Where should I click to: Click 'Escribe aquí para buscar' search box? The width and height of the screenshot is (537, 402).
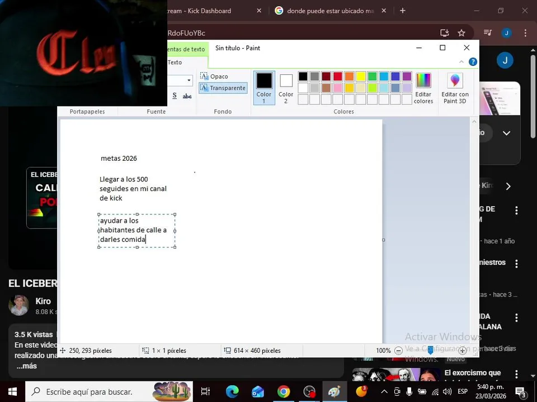[x=109, y=392]
